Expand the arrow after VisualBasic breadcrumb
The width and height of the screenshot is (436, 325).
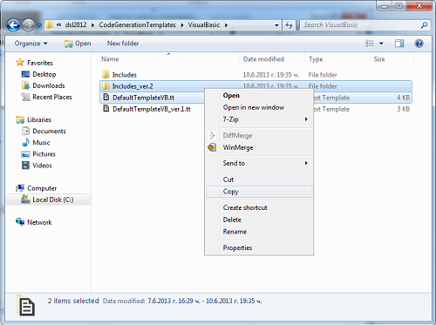pyautogui.click(x=226, y=25)
